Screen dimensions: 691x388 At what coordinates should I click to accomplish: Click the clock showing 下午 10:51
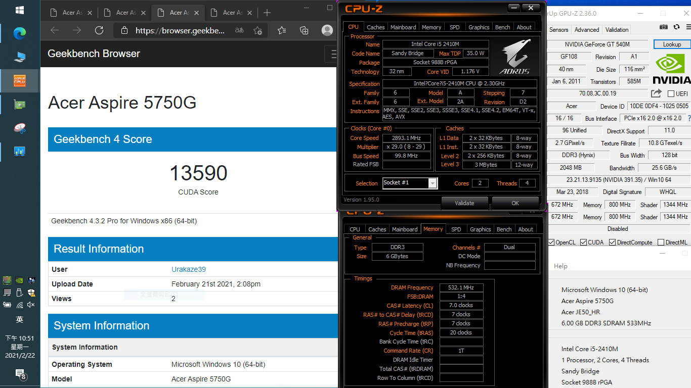click(x=20, y=338)
